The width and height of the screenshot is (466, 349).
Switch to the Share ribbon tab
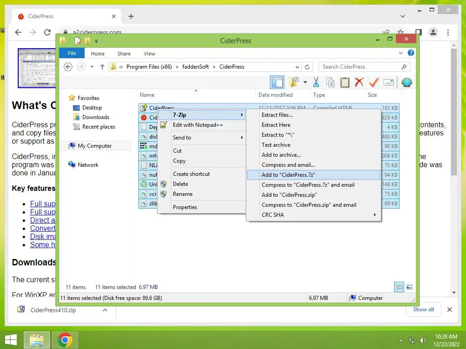click(x=124, y=54)
